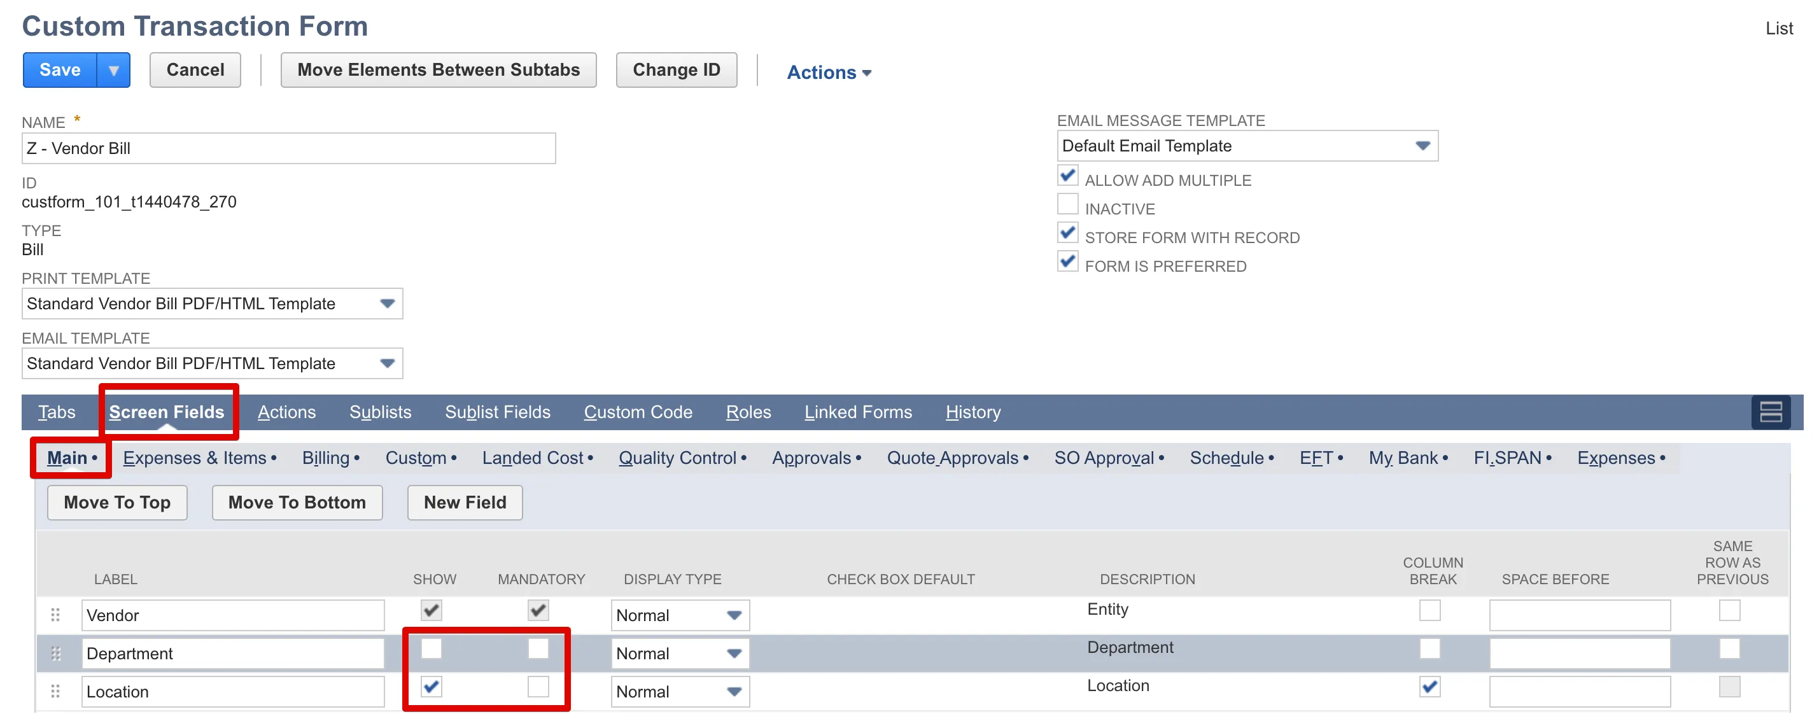
Task: Enable Mandatory checkbox for Location
Action: click(538, 686)
